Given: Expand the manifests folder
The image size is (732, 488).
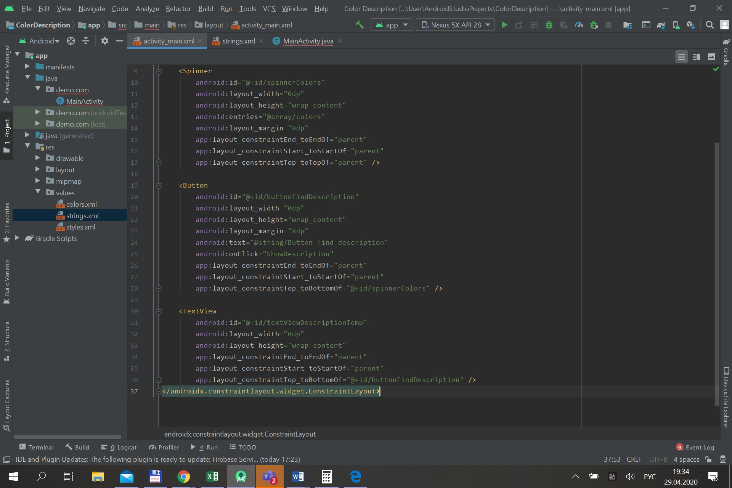Looking at the screenshot, I should pos(27,66).
